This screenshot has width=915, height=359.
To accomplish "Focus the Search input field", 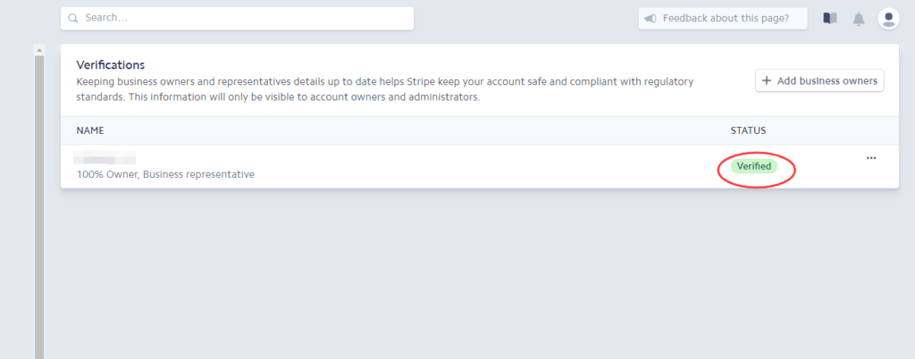I will pos(237,18).
